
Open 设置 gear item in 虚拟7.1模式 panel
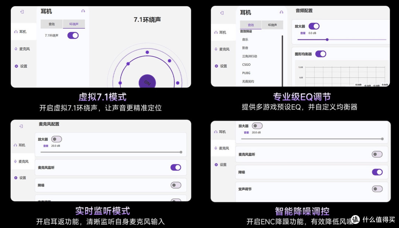21,66
